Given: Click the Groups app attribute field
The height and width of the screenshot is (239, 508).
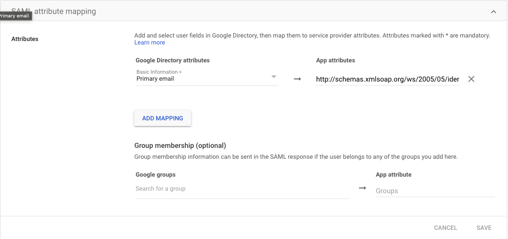Looking at the screenshot, I should [435, 191].
